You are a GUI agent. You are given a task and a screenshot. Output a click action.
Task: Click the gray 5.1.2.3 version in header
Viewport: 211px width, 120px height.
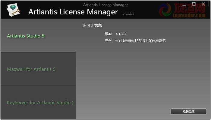[128, 13]
